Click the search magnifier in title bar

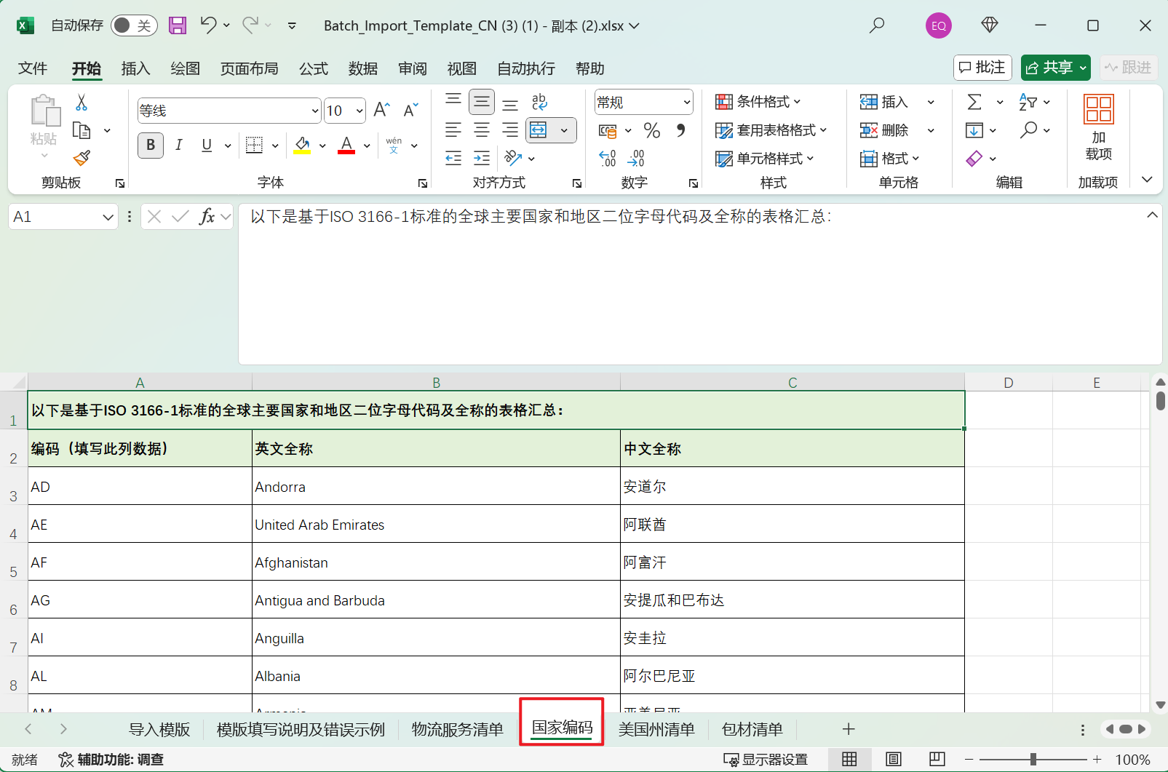tap(877, 25)
